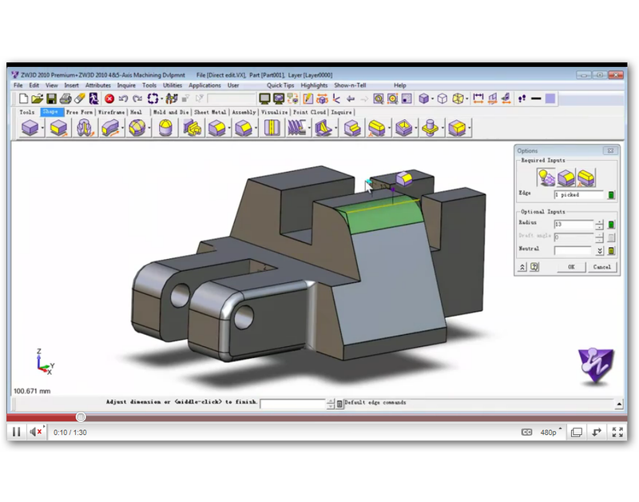Open the Show-n-Tell menu item
The height and width of the screenshot is (502, 639).
pos(350,86)
